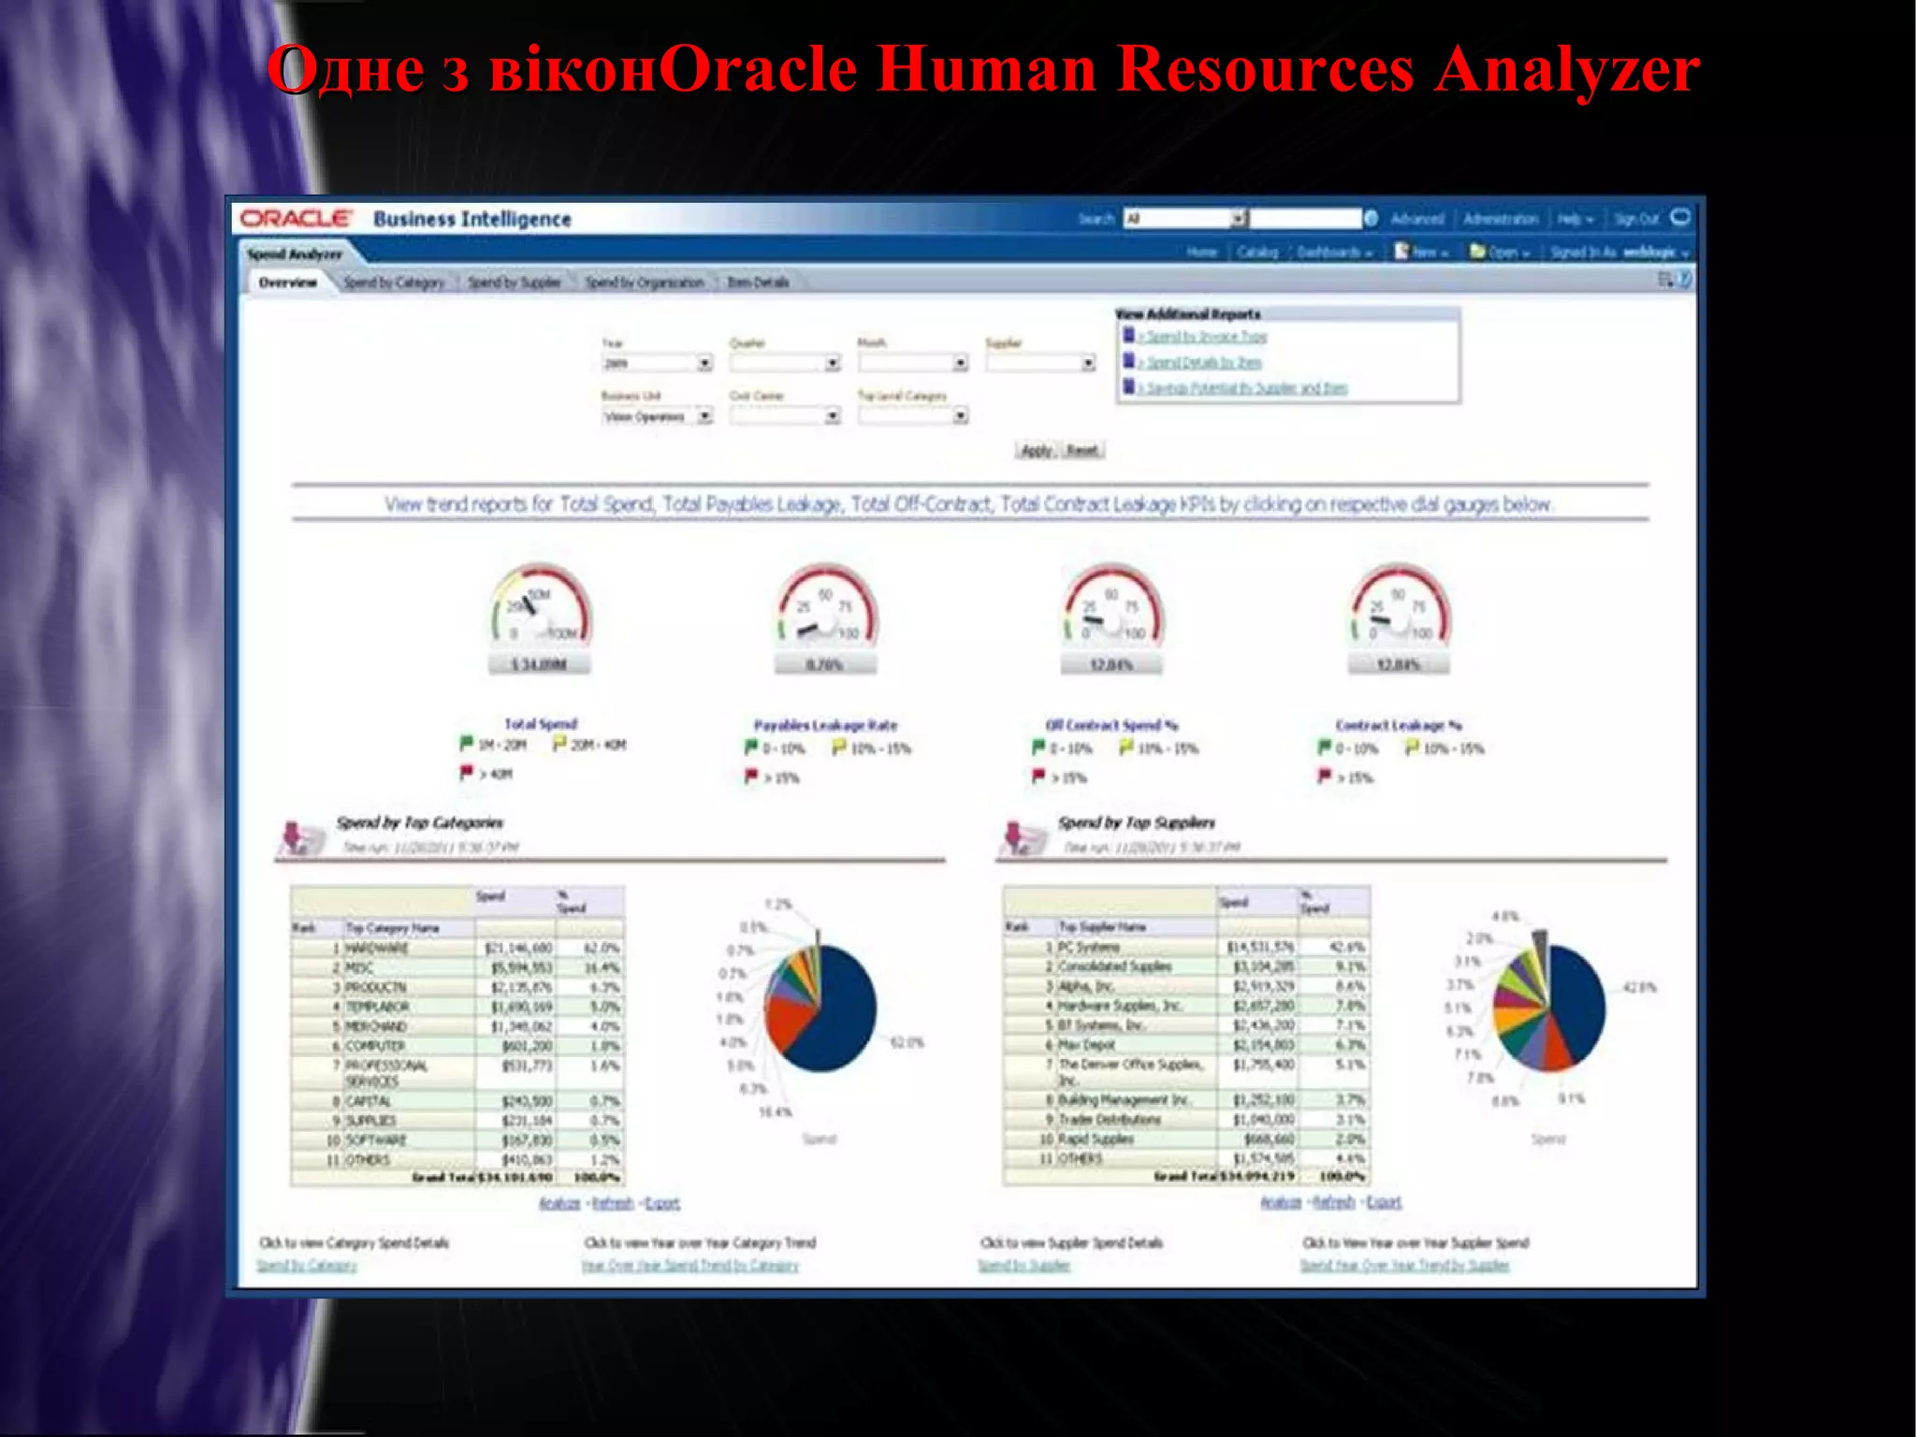The width and height of the screenshot is (1916, 1437).
Task: Select the Spend Analyzer dashboard tab
Action: [x=295, y=254]
